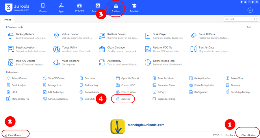The width and height of the screenshot is (260, 138).
Task: Open Genuine Accessories tool
Action: [x=56, y=99]
